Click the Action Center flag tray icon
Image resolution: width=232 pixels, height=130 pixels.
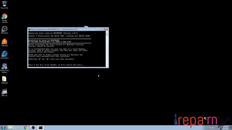point(210,128)
